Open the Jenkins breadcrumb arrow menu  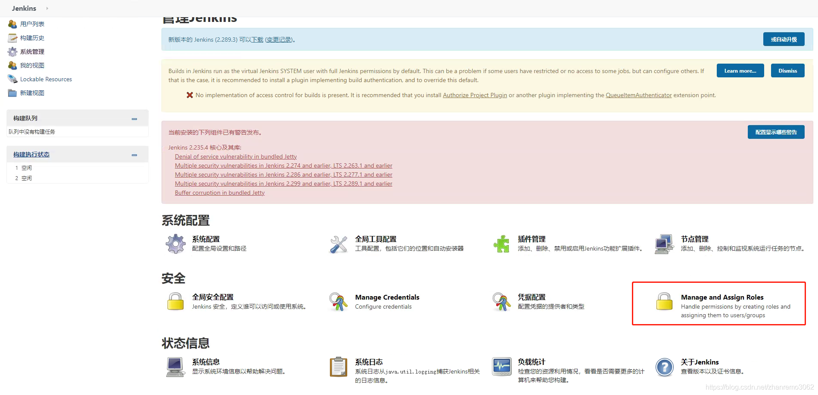tap(47, 8)
